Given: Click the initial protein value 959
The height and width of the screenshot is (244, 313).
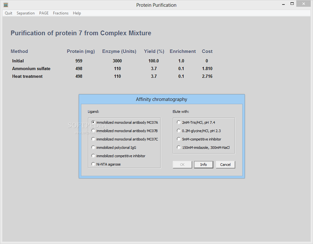Looking at the screenshot, I should (79, 61).
